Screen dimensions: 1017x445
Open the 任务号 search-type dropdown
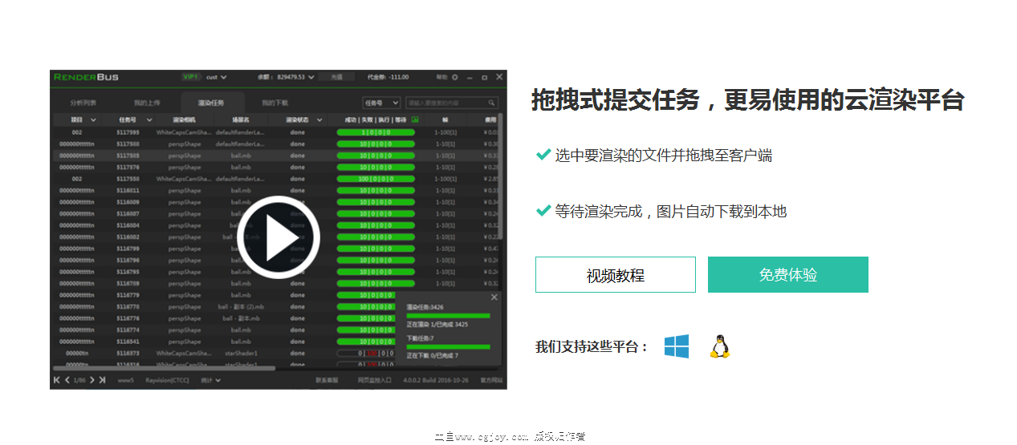point(381,103)
